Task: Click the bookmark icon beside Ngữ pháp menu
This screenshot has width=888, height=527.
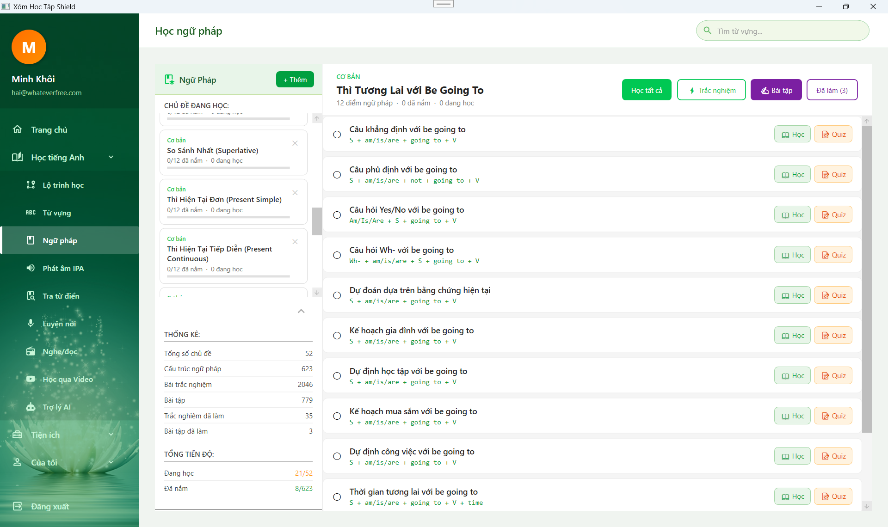Action: click(31, 240)
